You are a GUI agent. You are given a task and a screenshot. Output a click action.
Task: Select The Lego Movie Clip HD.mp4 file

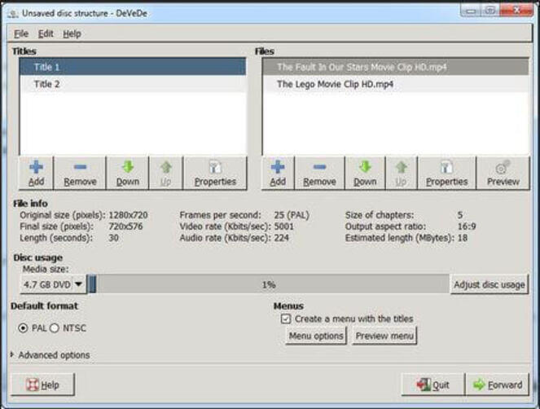334,84
